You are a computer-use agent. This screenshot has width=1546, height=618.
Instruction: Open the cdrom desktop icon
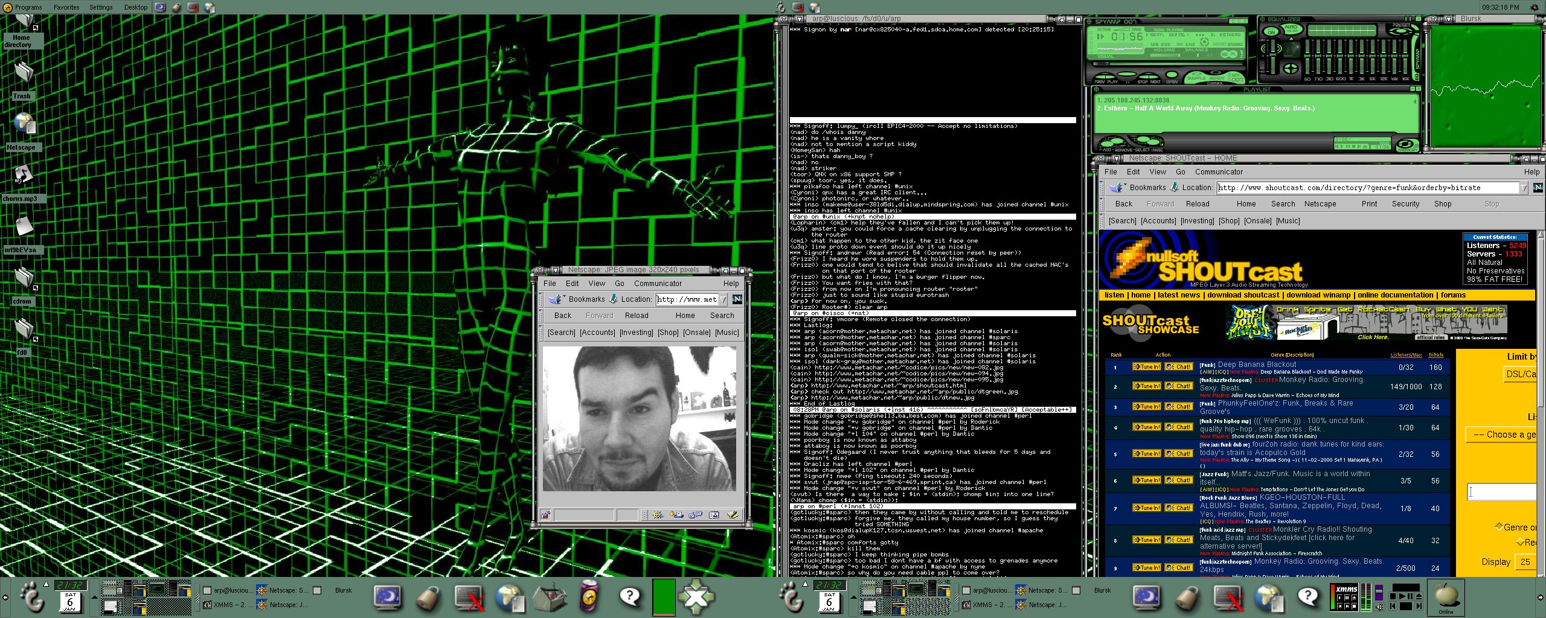click(23, 278)
